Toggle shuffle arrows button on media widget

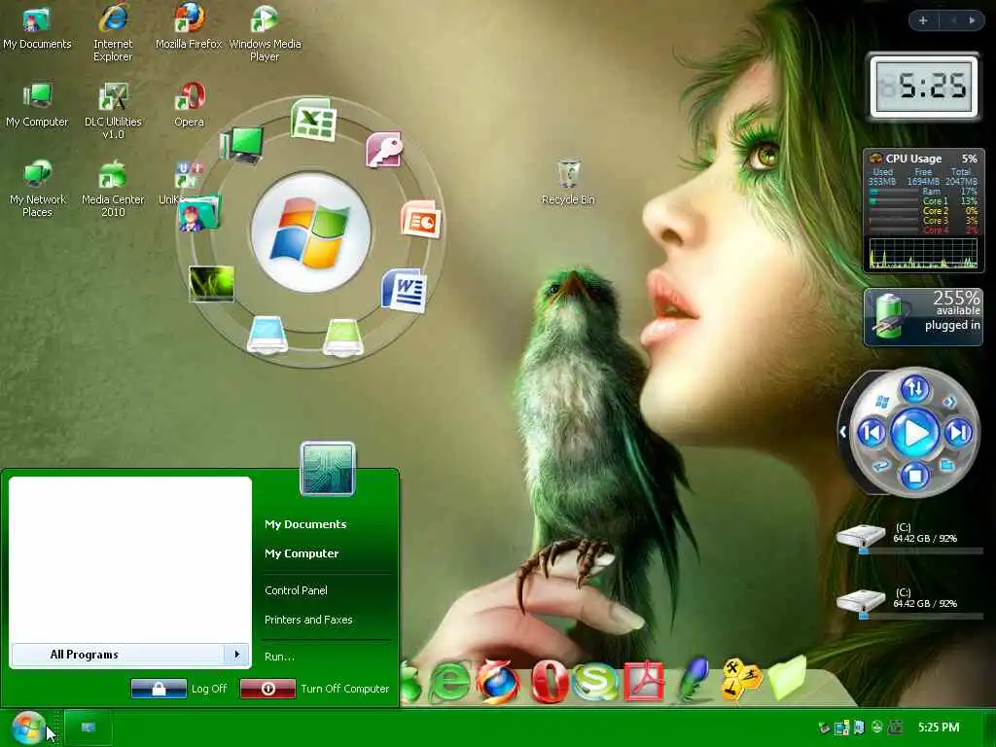[914, 389]
